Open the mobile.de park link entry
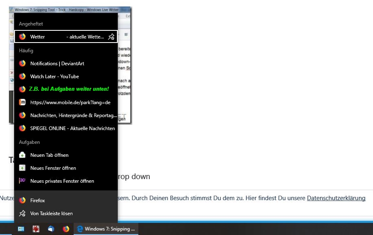The image size is (373, 235). coord(66,103)
